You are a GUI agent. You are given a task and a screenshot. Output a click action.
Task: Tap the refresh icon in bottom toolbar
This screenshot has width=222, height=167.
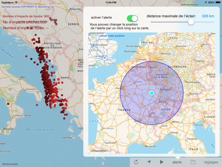[x=136, y=162]
